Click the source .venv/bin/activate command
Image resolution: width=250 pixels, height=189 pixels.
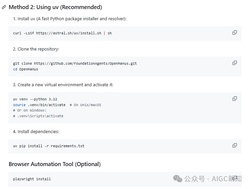pyautogui.click(x=39, y=105)
